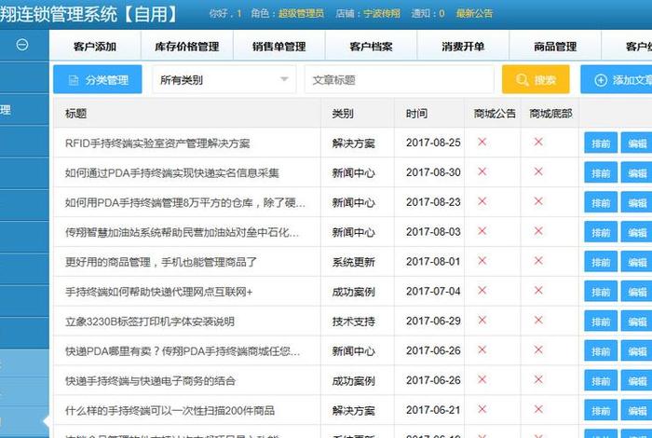Toggle 商城公告 X for 2017-08-23 row
This screenshot has width=652, height=438.
tap(482, 201)
